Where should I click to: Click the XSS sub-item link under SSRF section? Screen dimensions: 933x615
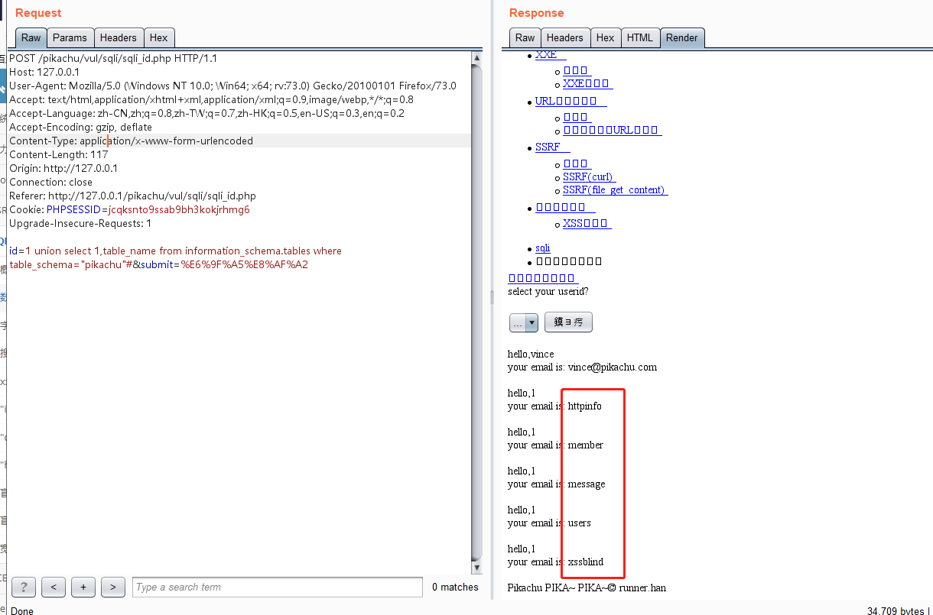[587, 223]
